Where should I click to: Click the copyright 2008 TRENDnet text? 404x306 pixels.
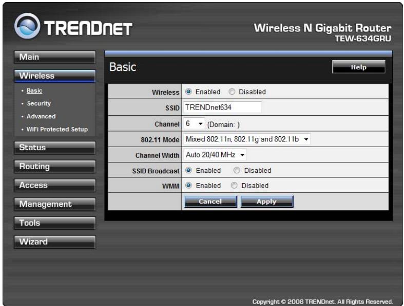click(x=322, y=301)
